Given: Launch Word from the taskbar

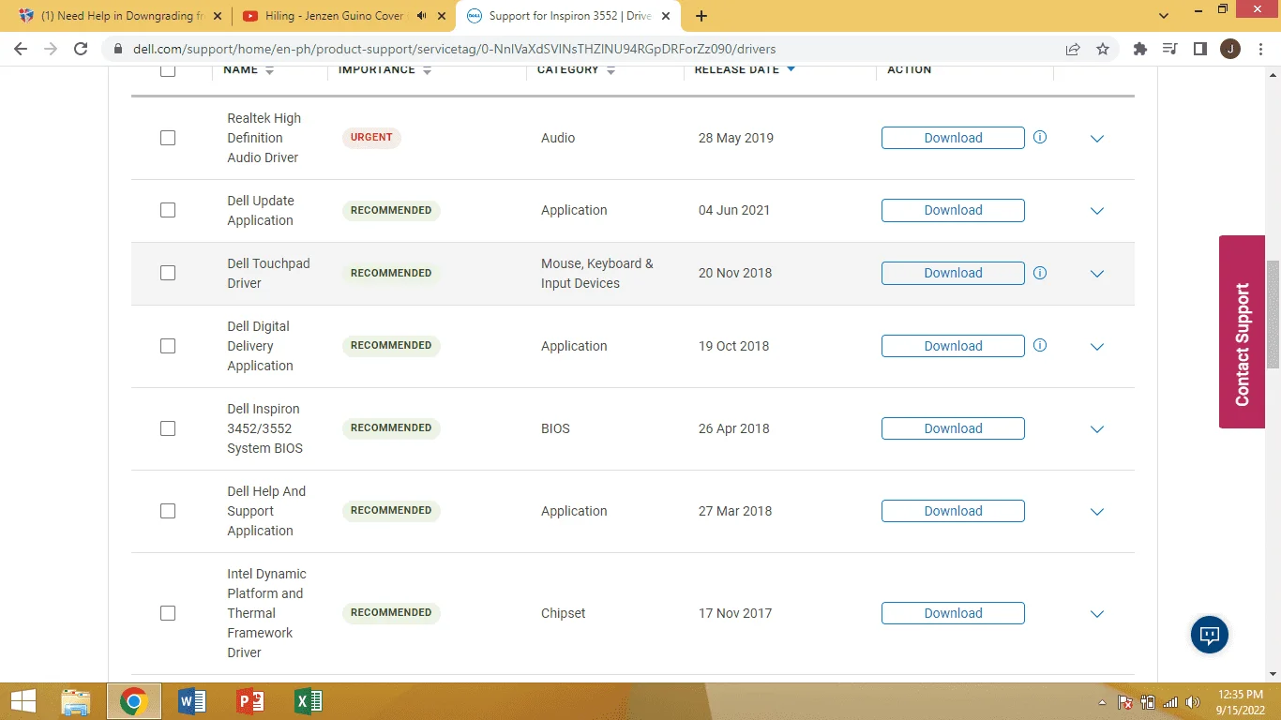Looking at the screenshot, I should (x=191, y=701).
